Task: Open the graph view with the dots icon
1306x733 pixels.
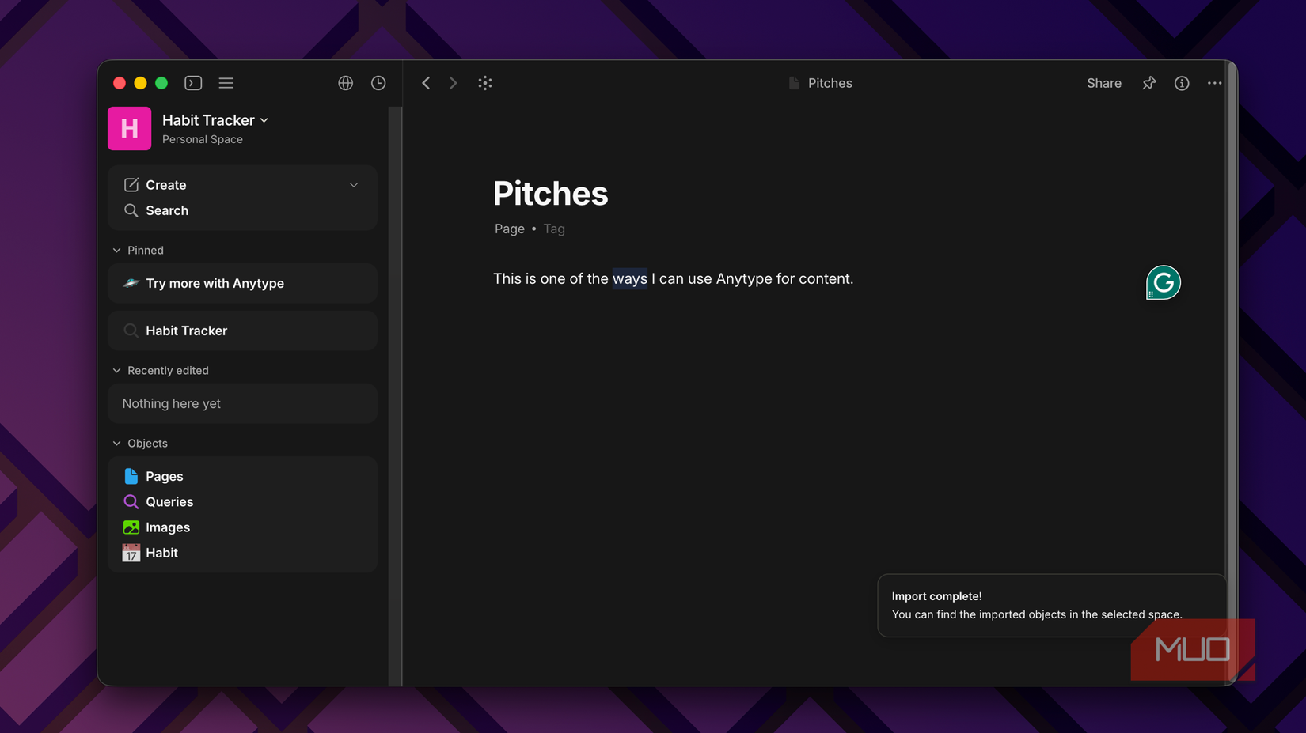Action: 485,83
